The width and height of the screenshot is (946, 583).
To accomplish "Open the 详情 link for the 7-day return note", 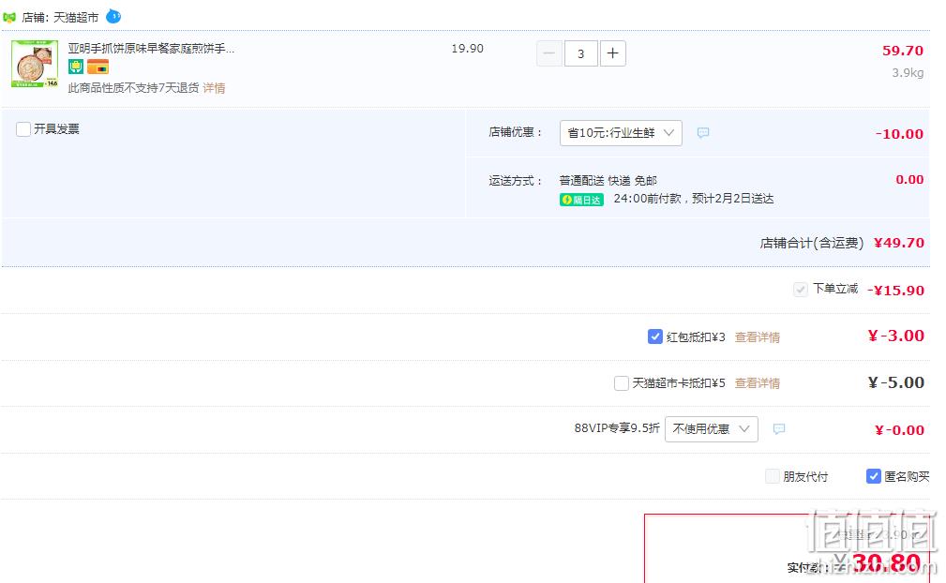I will [214, 88].
